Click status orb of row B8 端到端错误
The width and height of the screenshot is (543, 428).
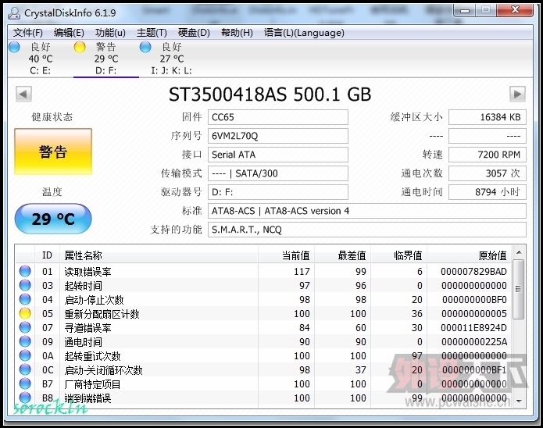(25, 398)
